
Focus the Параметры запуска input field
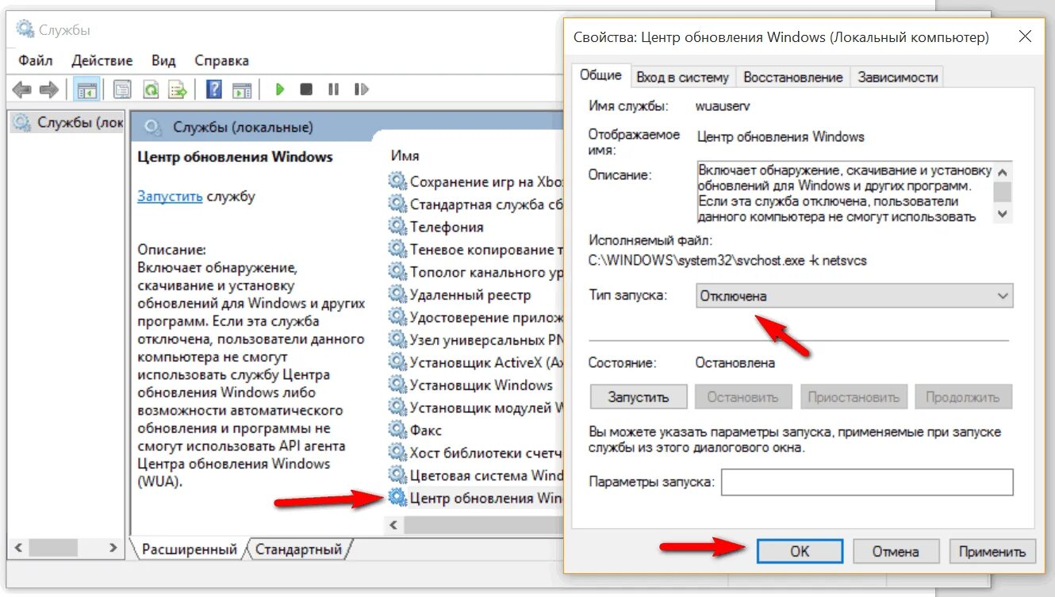(x=867, y=481)
